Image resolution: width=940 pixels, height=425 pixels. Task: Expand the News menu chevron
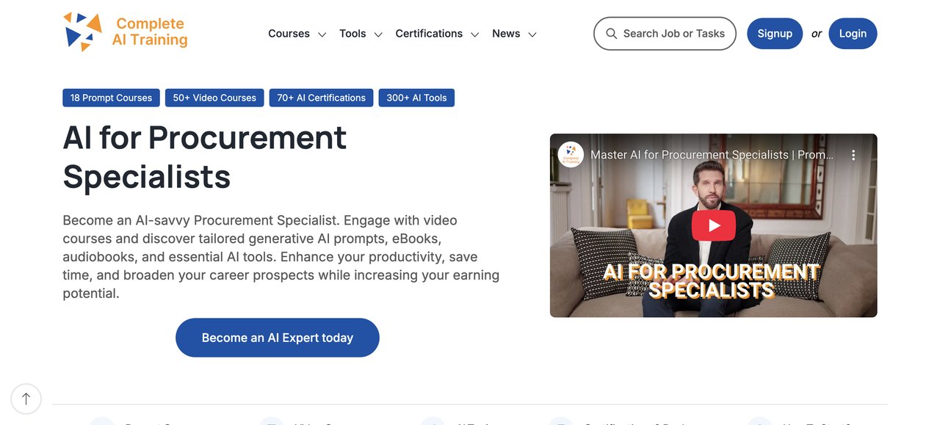tap(532, 34)
